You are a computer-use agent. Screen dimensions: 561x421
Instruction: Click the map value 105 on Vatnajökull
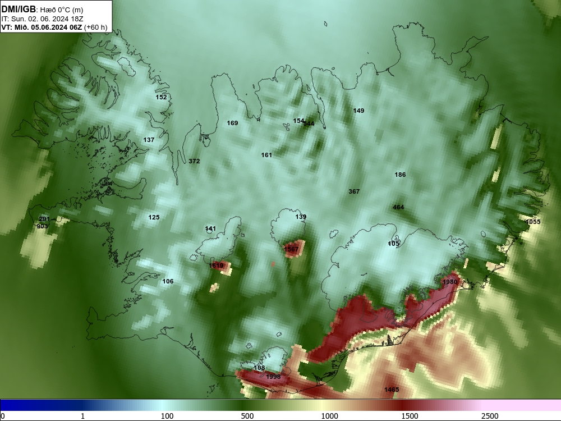pyautogui.click(x=393, y=244)
